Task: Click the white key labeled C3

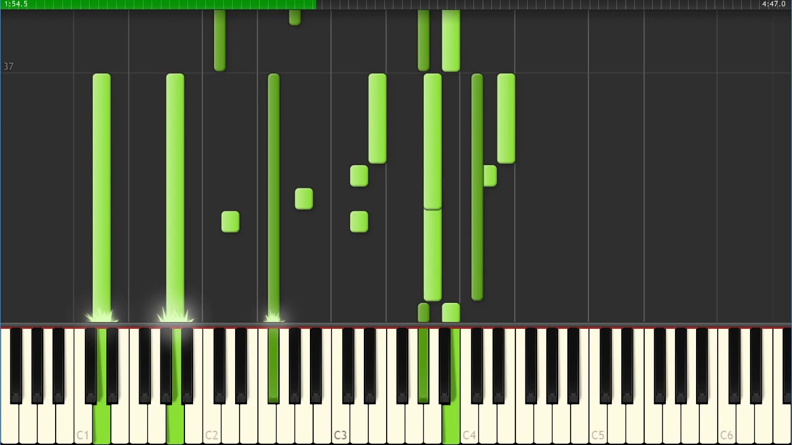Action: coord(340,420)
